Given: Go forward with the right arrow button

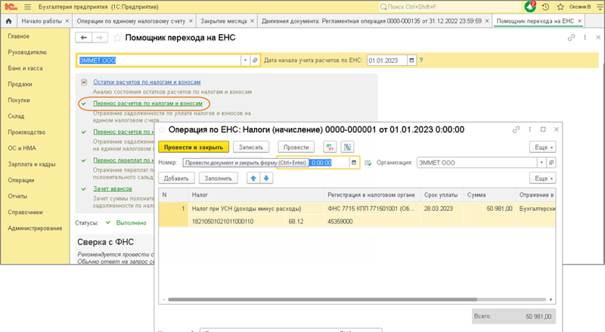Looking at the screenshot, I should click(x=100, y=38).
